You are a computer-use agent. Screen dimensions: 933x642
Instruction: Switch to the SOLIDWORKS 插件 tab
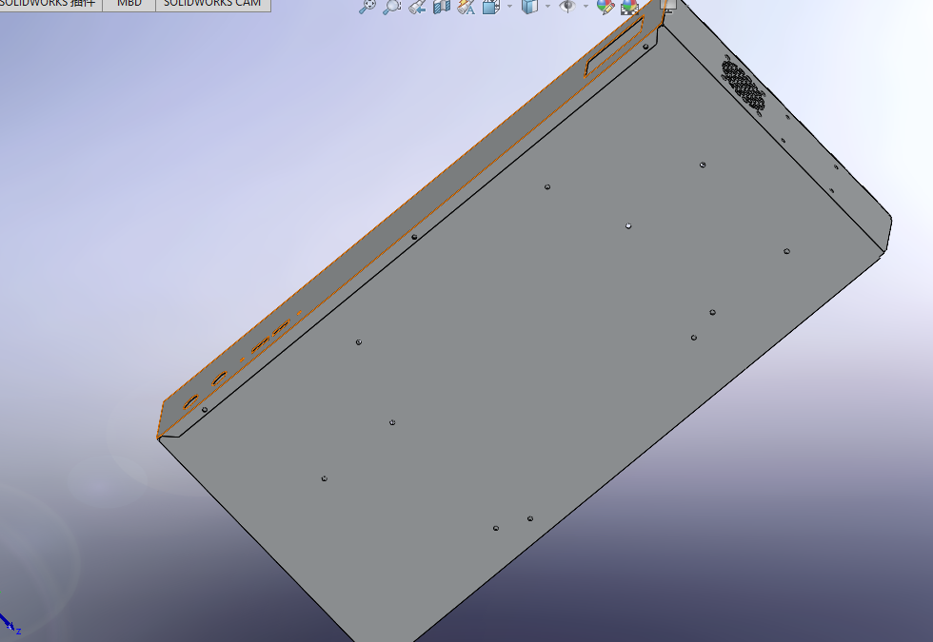tap(48, 4)
